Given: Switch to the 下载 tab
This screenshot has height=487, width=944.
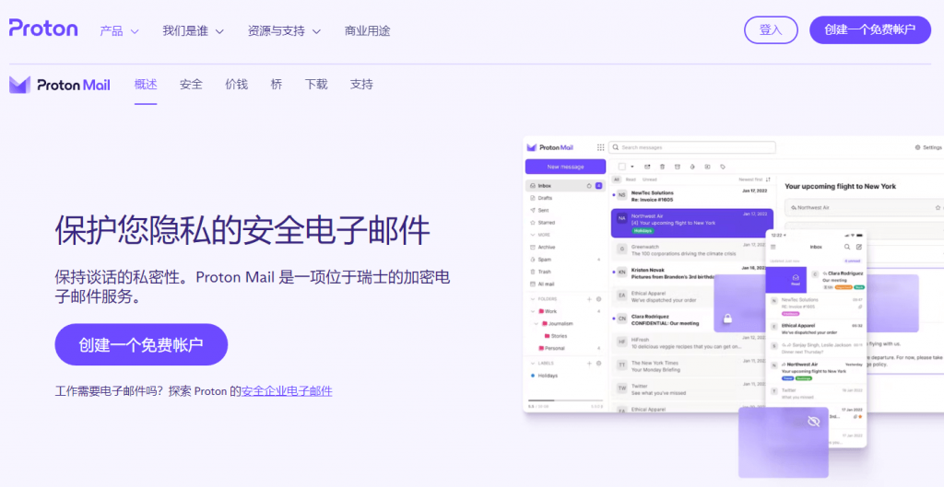Looking at the screenshot, I should [316, 85].
